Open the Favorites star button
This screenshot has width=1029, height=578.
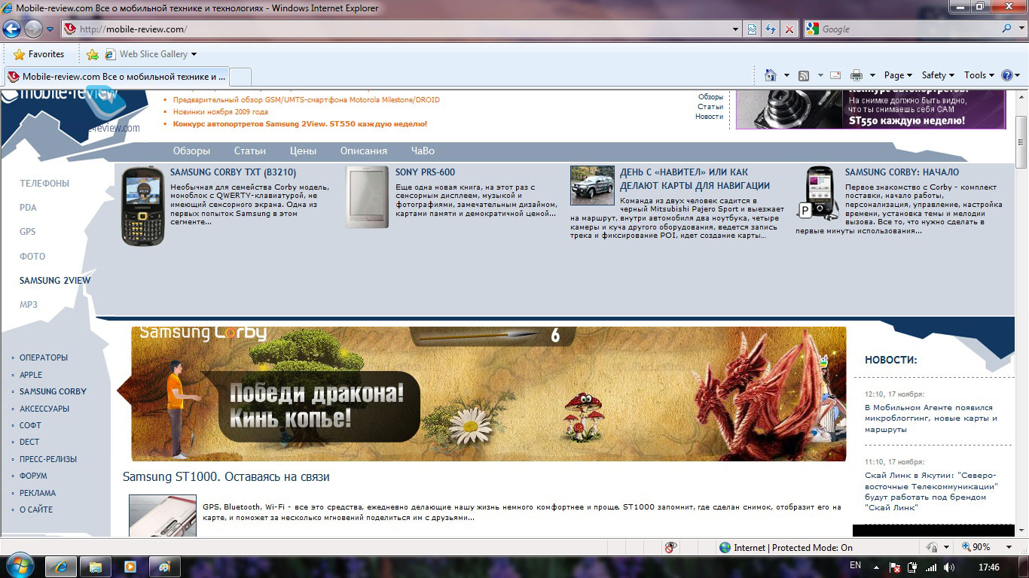coord(39,54)
